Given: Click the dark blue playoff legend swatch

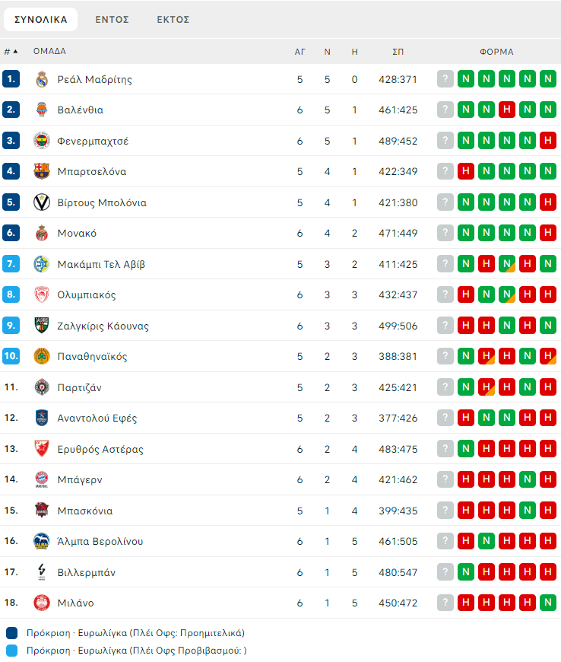Looking at the screenshot, I should (12, 633).
